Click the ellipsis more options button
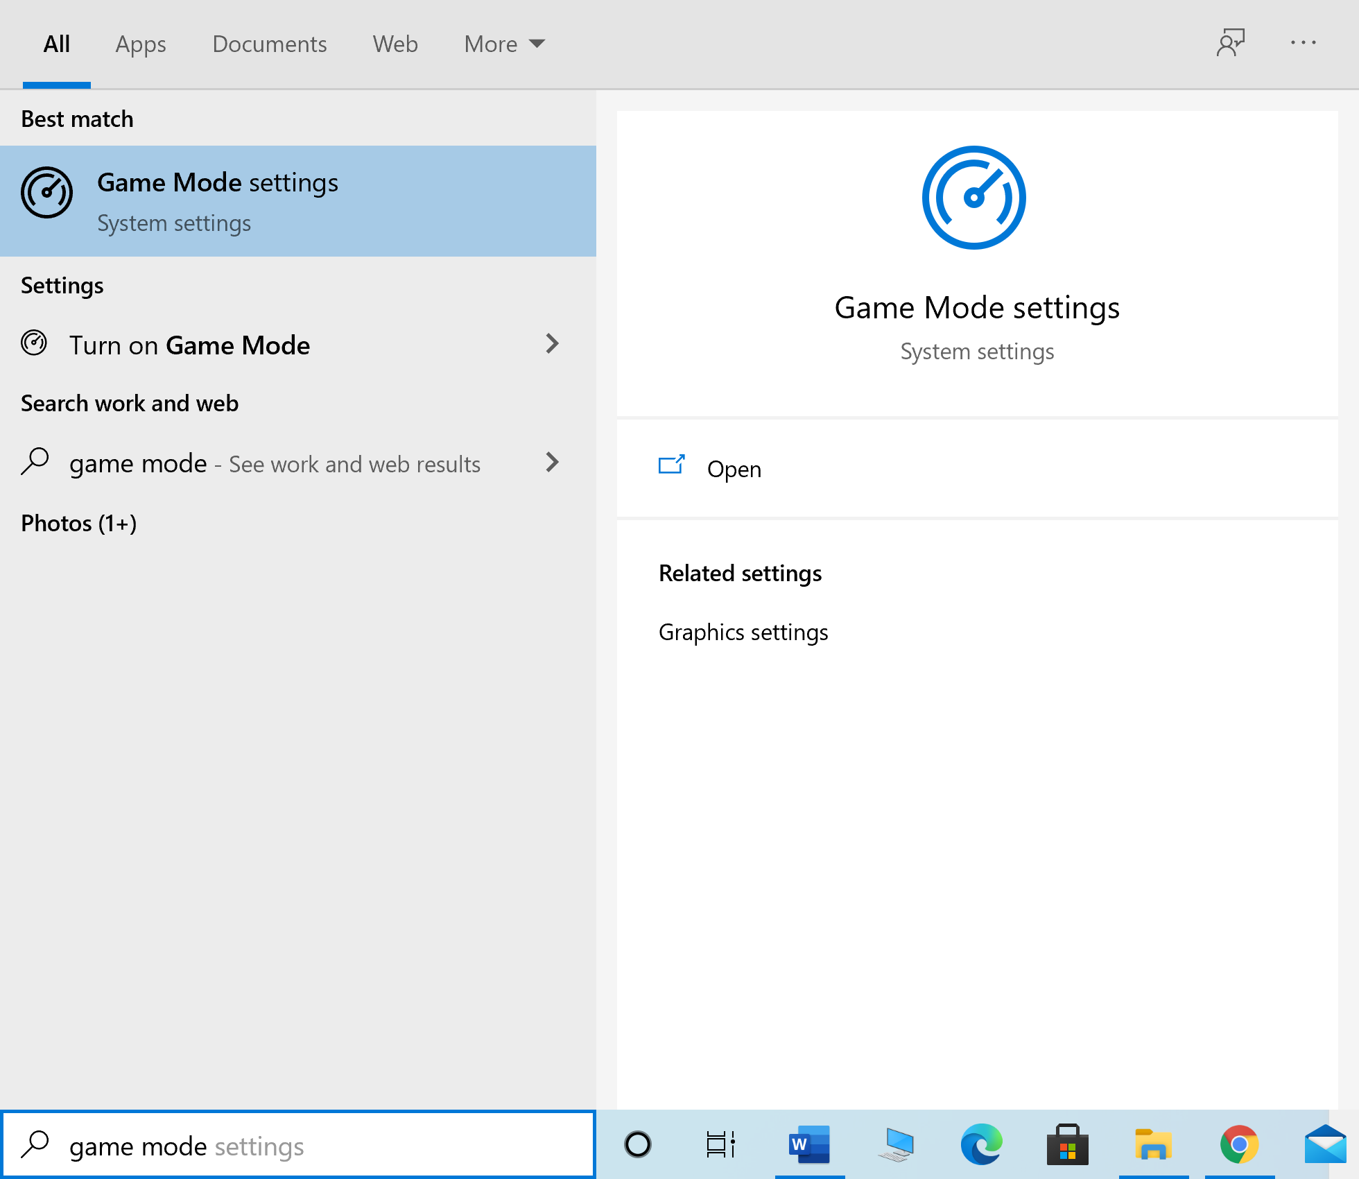Viewport: 1359px width, 1179px height. point(1304,44)
